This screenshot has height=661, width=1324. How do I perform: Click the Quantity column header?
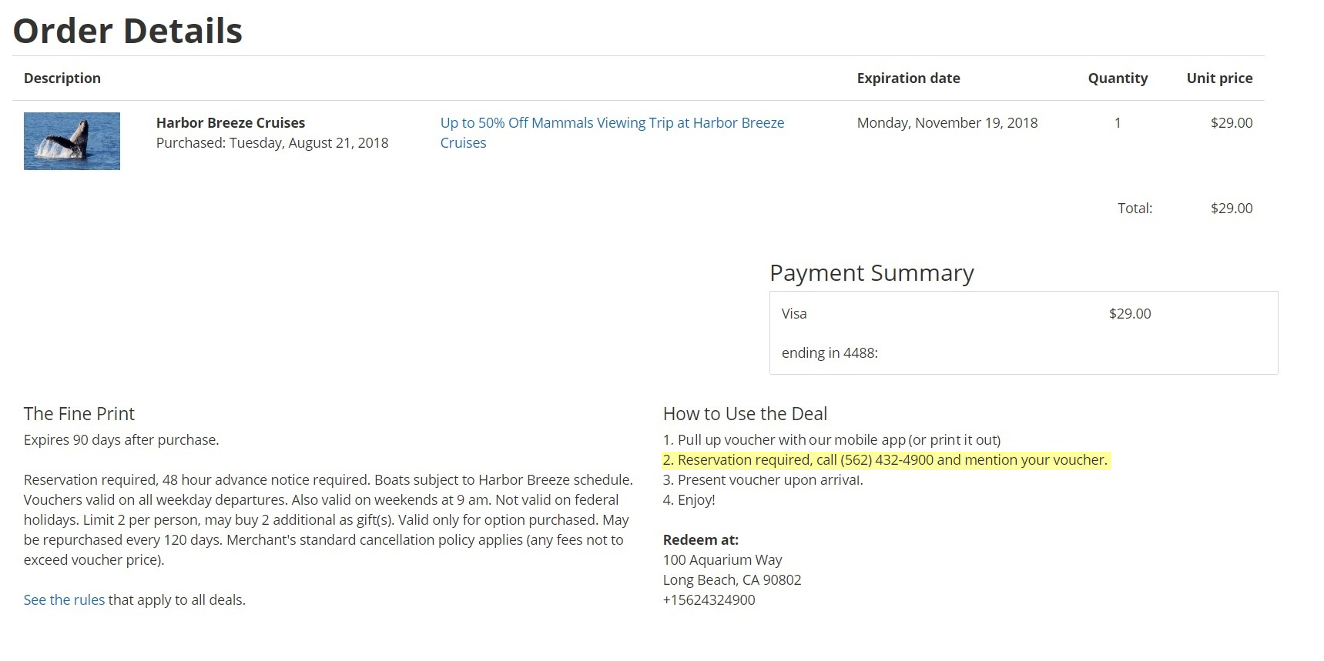click(1118, 78)
